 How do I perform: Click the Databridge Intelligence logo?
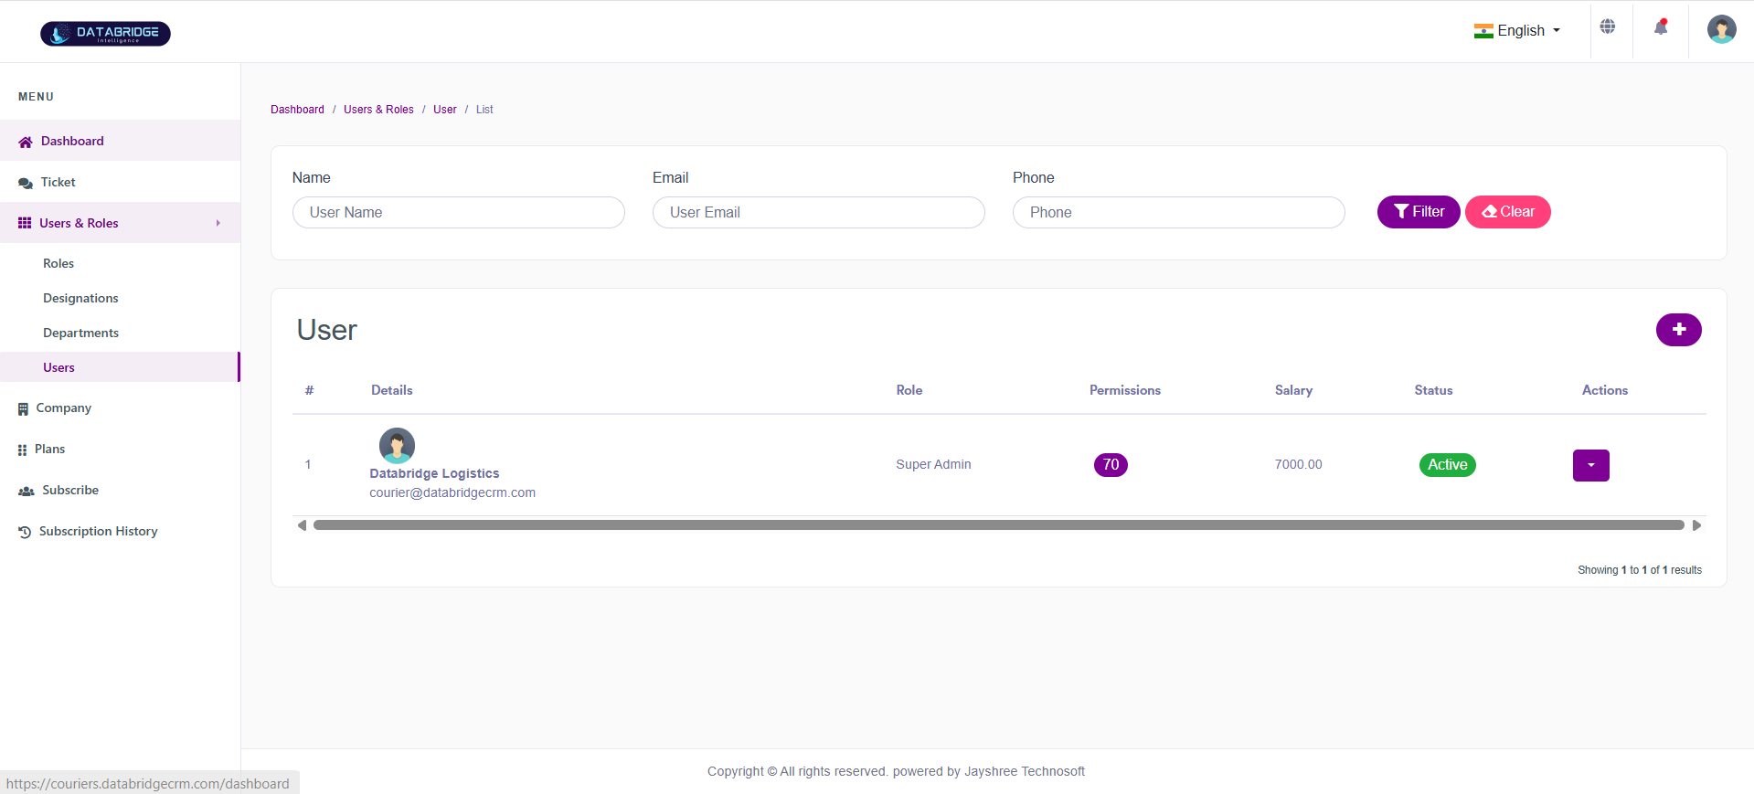(x=105, y=34)
